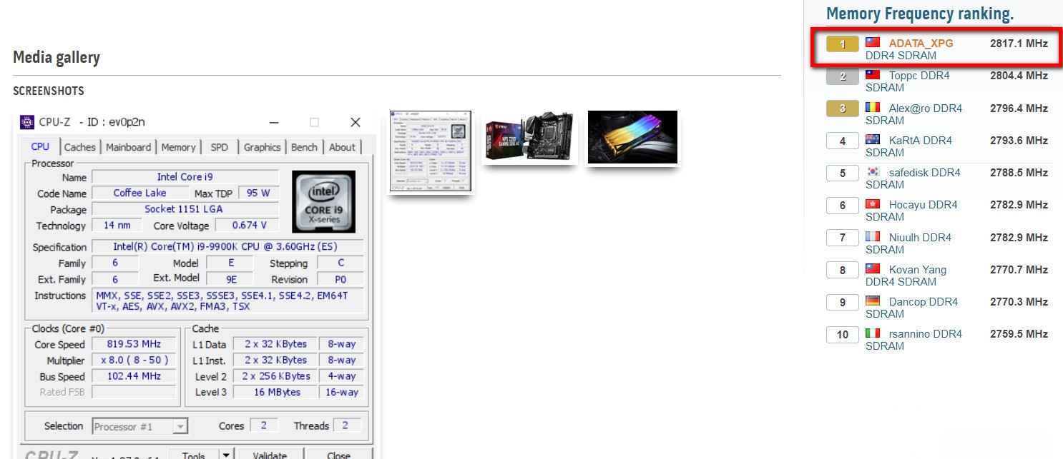Viewport: 1063px width, 459px height.
Task: Open the Processor #1 selection dropdown
Action: tap(140, 426)
